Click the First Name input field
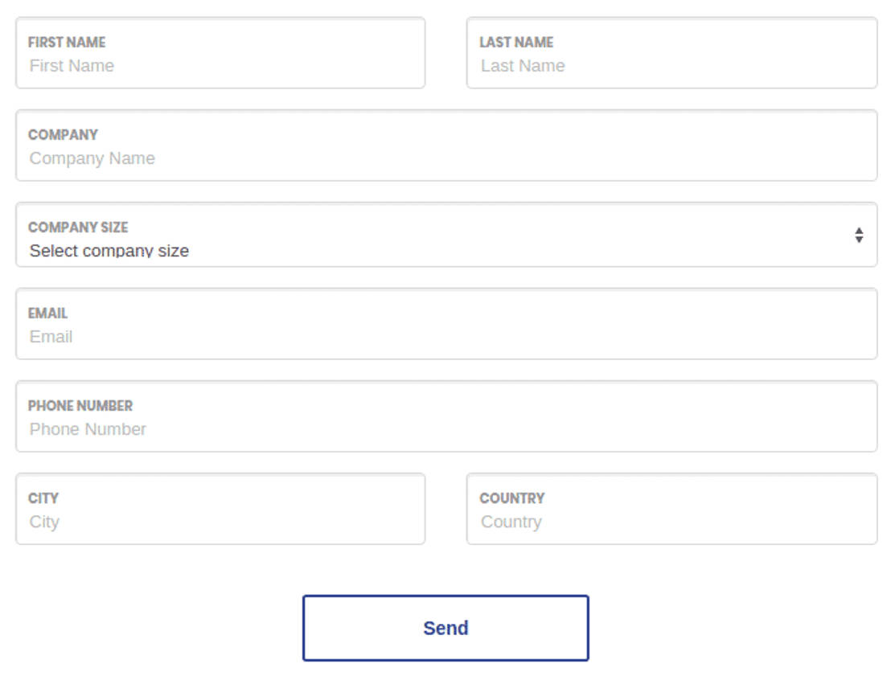Image resolution: width=891 pixels, height=676 pixels. coord(220,66)
